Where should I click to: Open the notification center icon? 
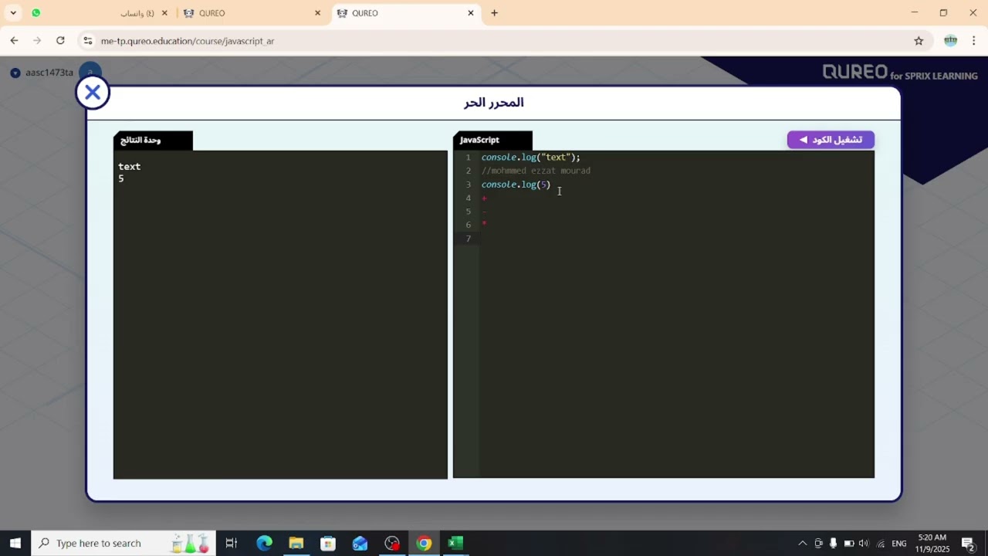(969, 544)
